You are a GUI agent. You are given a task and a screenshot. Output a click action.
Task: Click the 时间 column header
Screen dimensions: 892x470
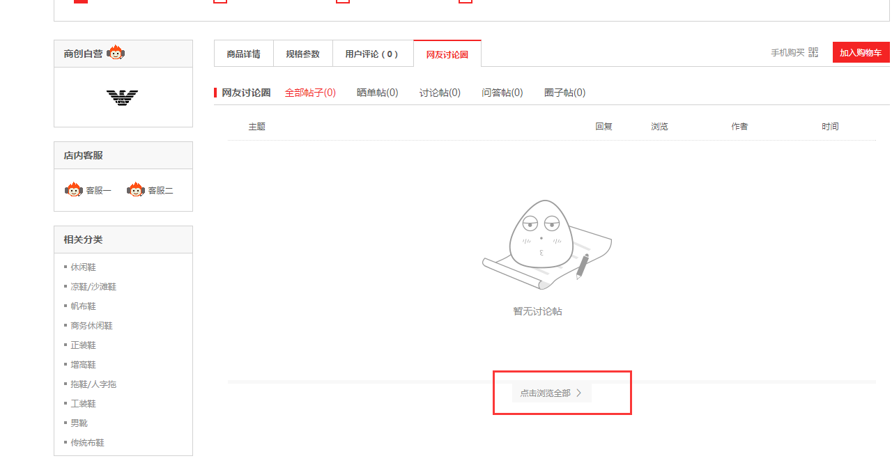pyautogui.click(x=830, y=127)
